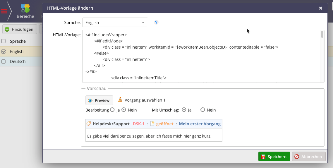
Task: Check the Deutsch row checkbox
Action: (4, 61)
